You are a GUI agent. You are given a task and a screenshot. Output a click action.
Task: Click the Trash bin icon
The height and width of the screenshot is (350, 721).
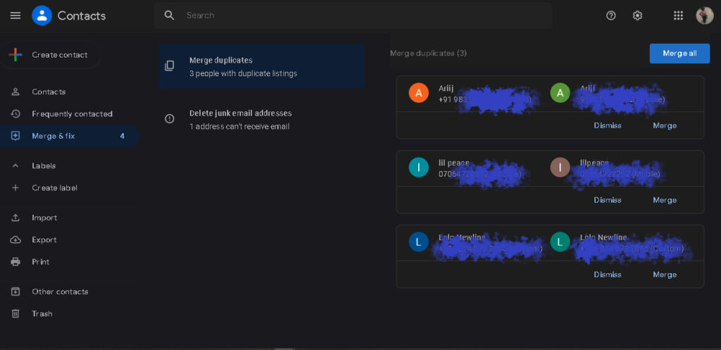coord(15,313)
